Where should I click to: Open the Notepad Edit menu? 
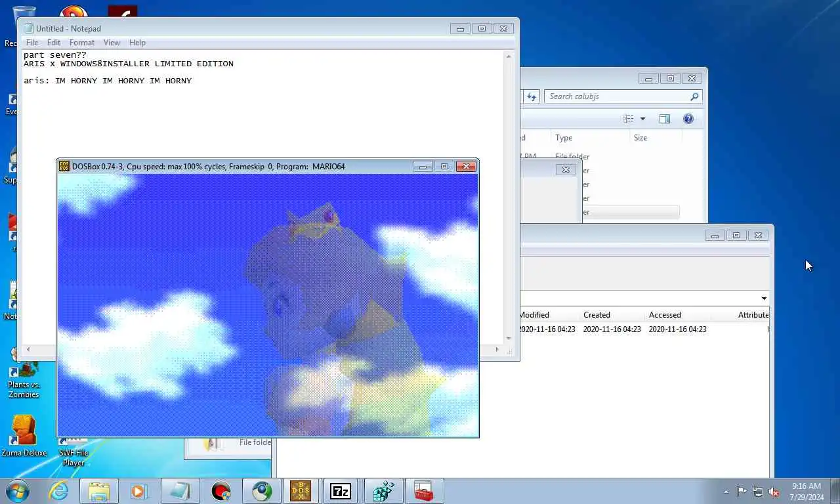[x=54, y=43]
